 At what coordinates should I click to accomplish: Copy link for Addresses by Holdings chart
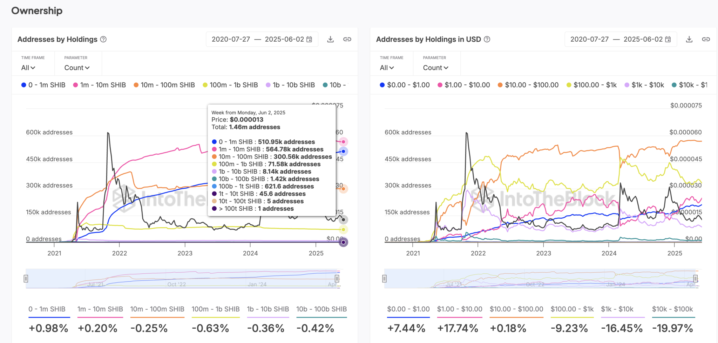tap(347, 39)
